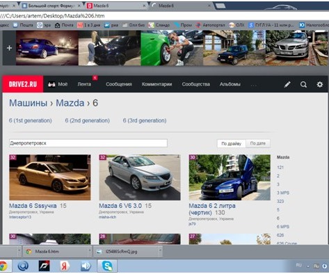
Task: Open the 'Mazda 6 V6 3.0' title link
Action: (120, 206)
